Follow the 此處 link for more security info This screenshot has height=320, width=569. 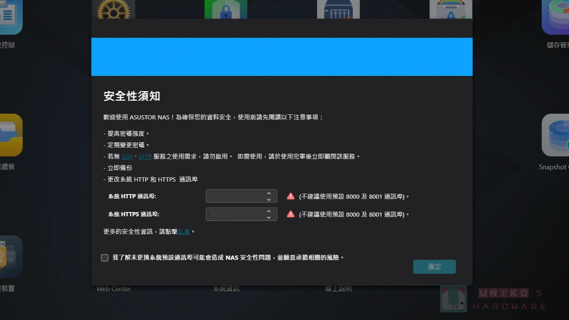(x=184, y=232)
